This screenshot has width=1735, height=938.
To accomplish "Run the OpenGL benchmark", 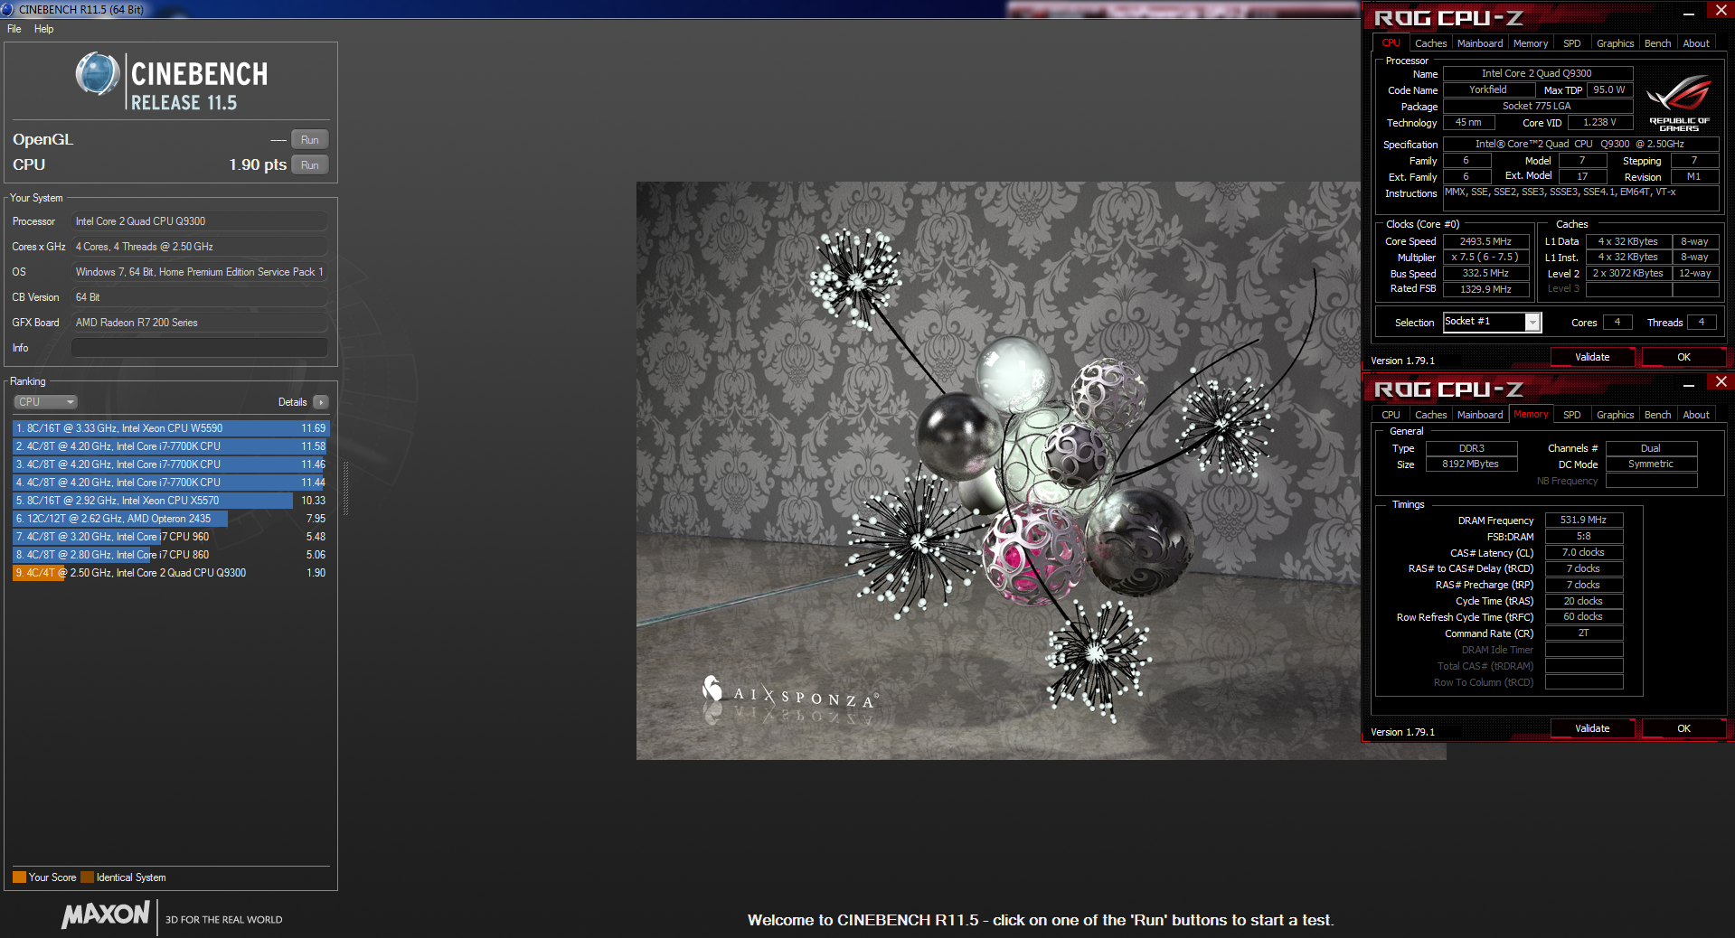I will tap(310, 139).
